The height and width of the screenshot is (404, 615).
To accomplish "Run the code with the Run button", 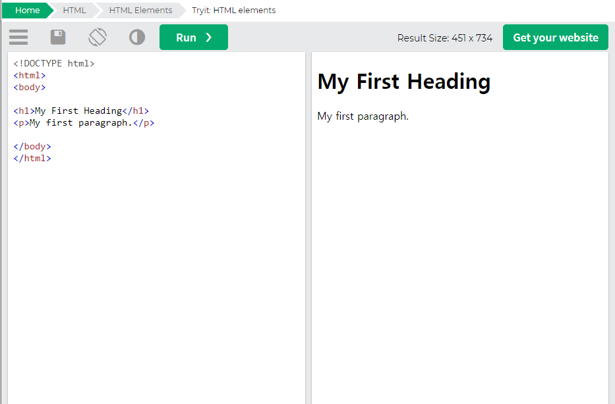I will [x=194, y=38].
